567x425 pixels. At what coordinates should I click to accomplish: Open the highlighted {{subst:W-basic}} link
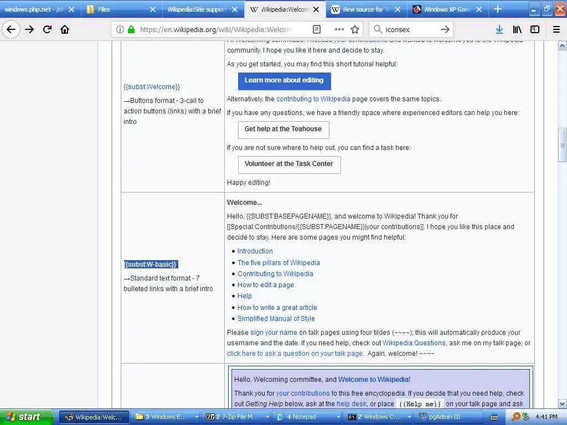[x=151, y=264]
